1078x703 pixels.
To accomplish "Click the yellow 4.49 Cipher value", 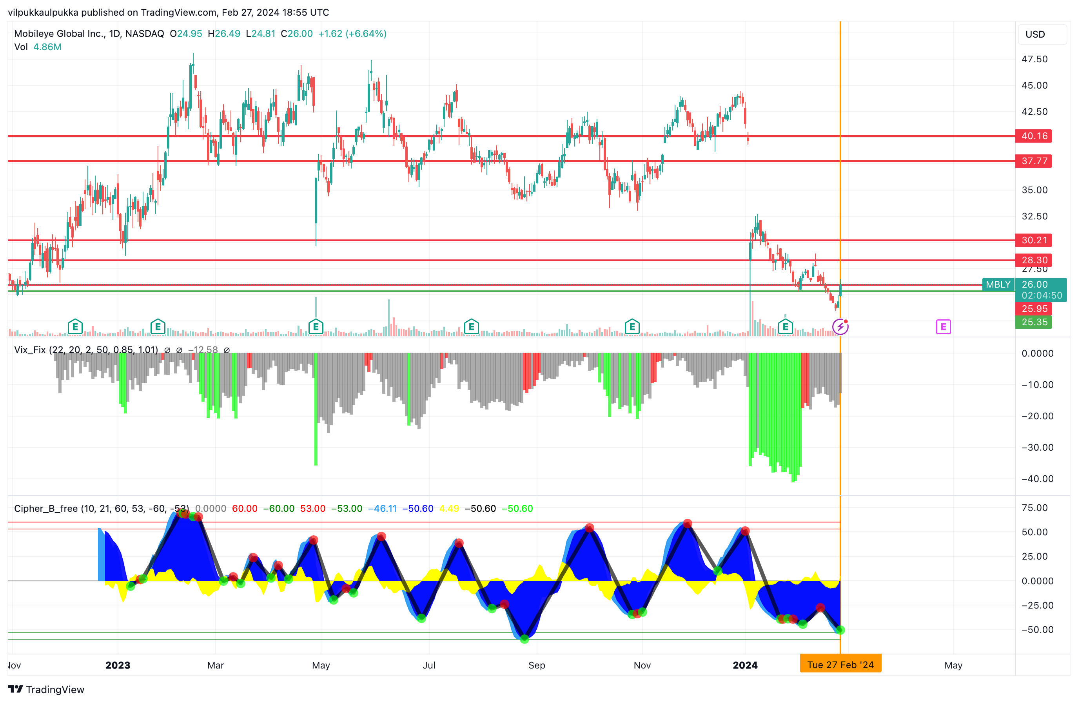I will click(449, 508).
